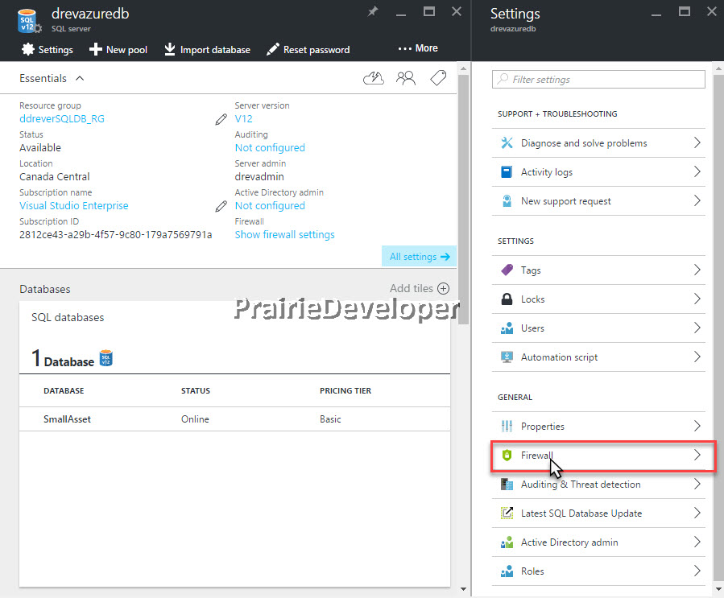Click Settings blade scrollbar up arrow
The image size is (724, 598).
718,69
